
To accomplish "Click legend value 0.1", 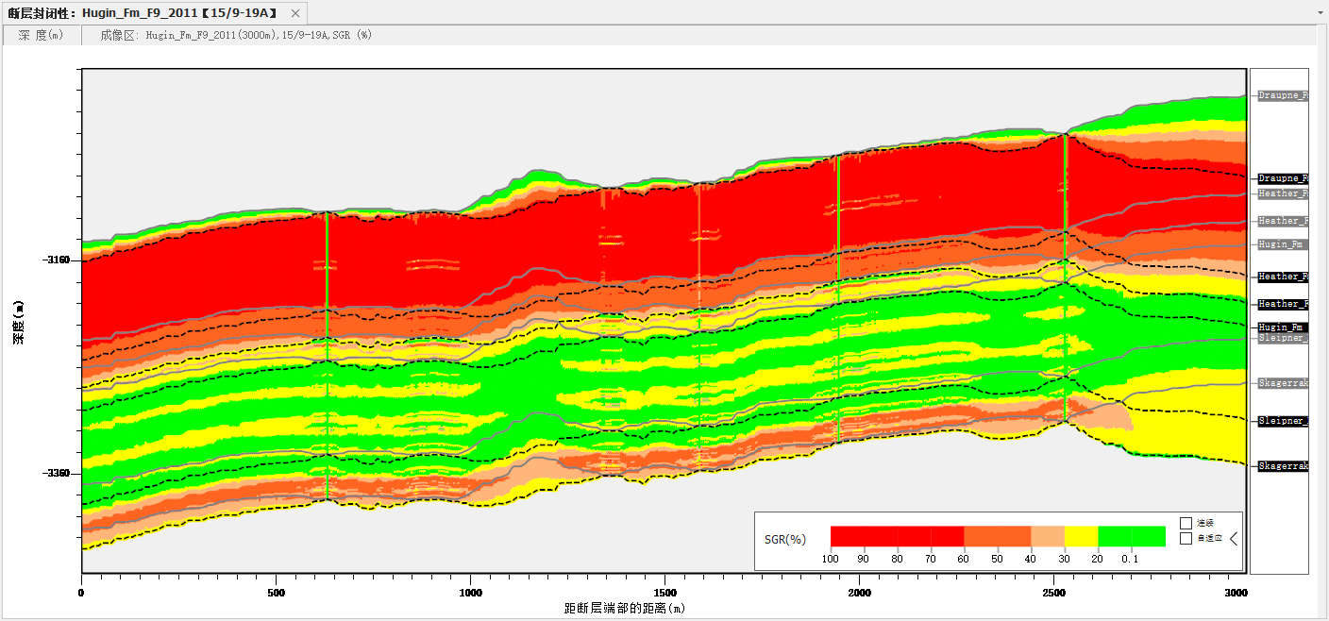I will pos(1130,559).
